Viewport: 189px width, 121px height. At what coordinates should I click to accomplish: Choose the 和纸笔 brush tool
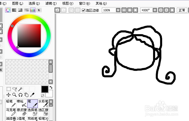click(x=33, y=119)
